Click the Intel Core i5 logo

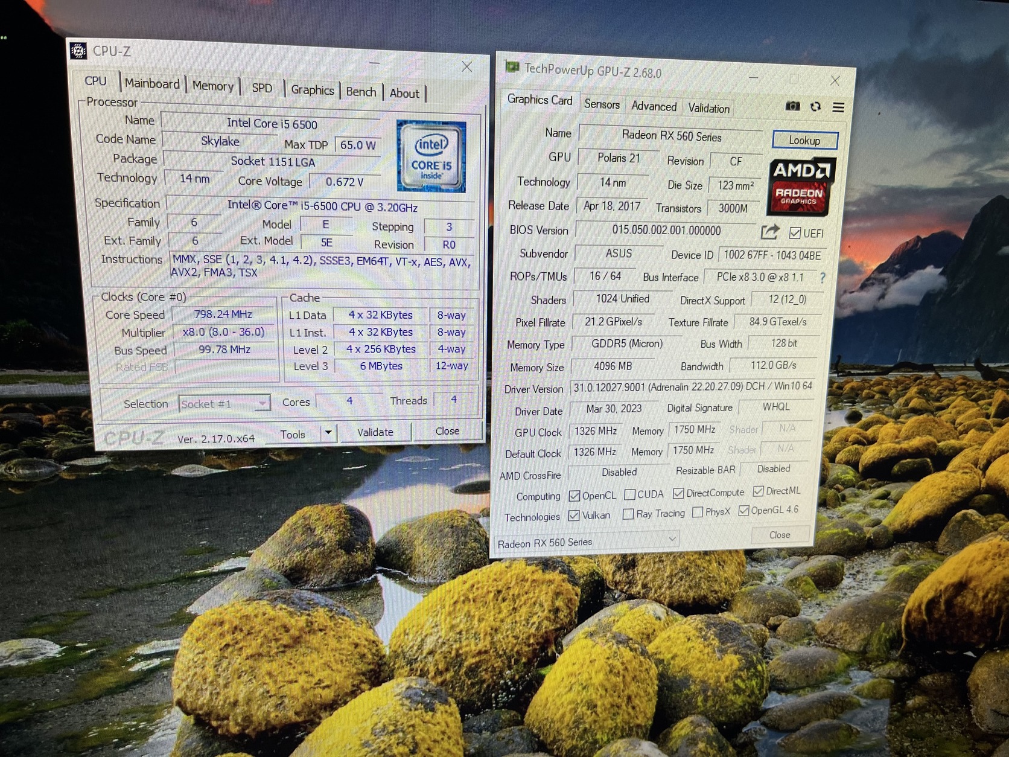[x=431, y=157]
